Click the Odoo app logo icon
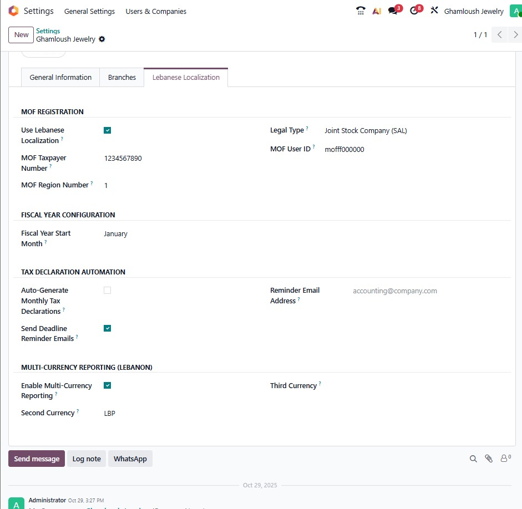The height and width of the screenshot is (509, 522). 13,11
